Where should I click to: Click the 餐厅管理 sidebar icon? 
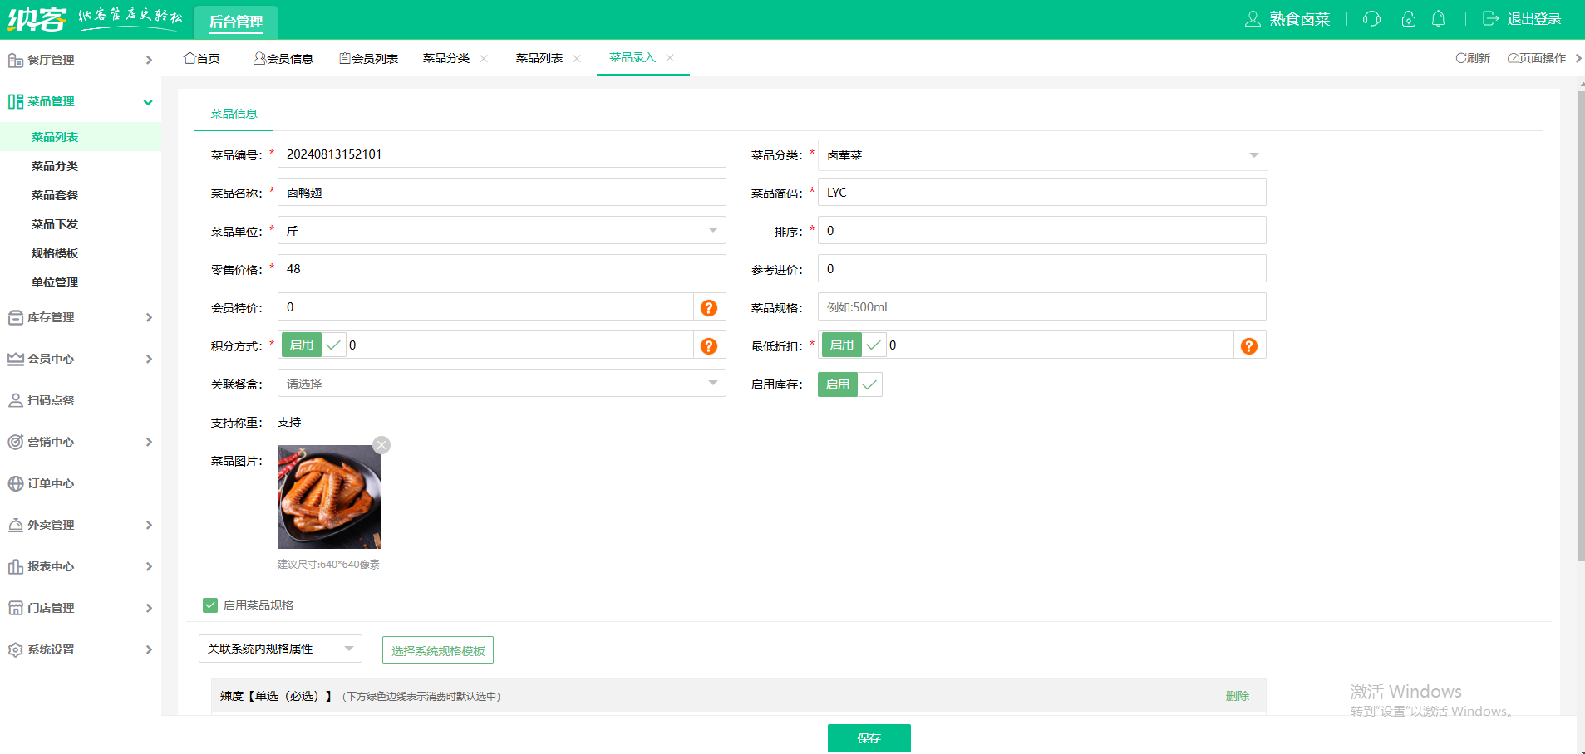[15, 60]
